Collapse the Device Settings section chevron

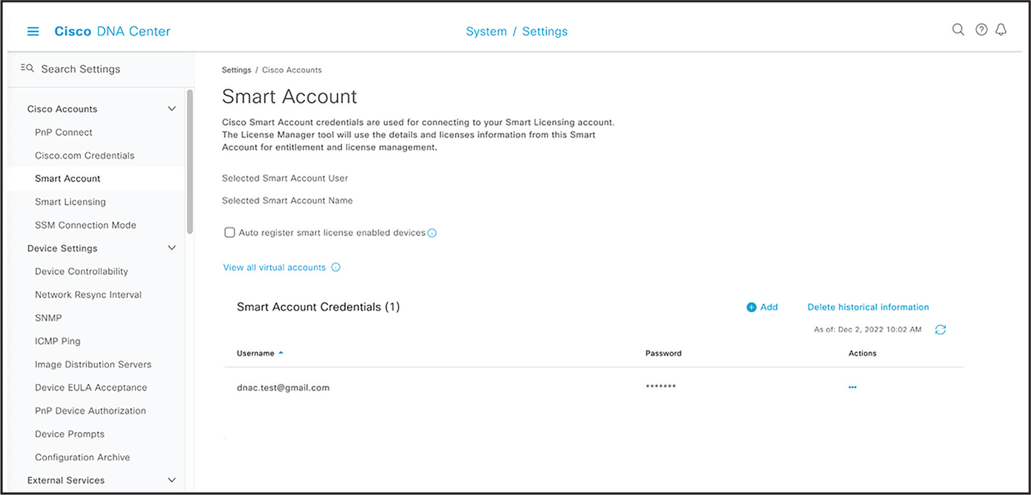(172, 248)
